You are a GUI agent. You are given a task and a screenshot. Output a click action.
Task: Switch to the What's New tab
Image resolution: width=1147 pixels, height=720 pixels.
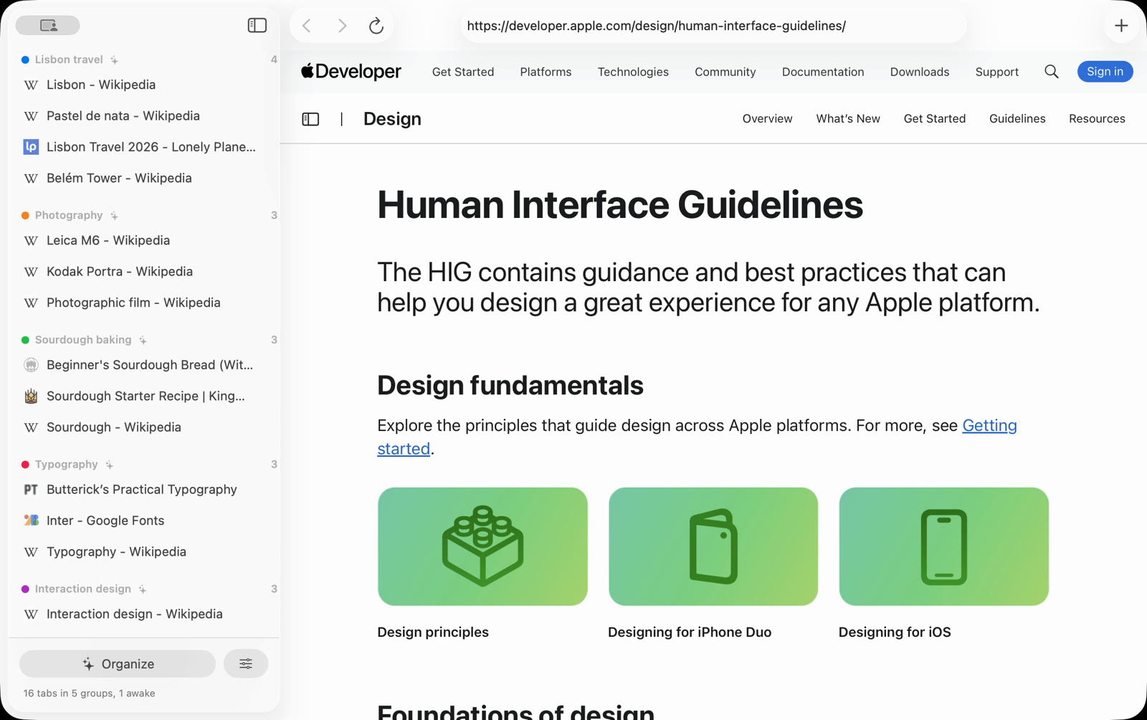pos(848,119)
